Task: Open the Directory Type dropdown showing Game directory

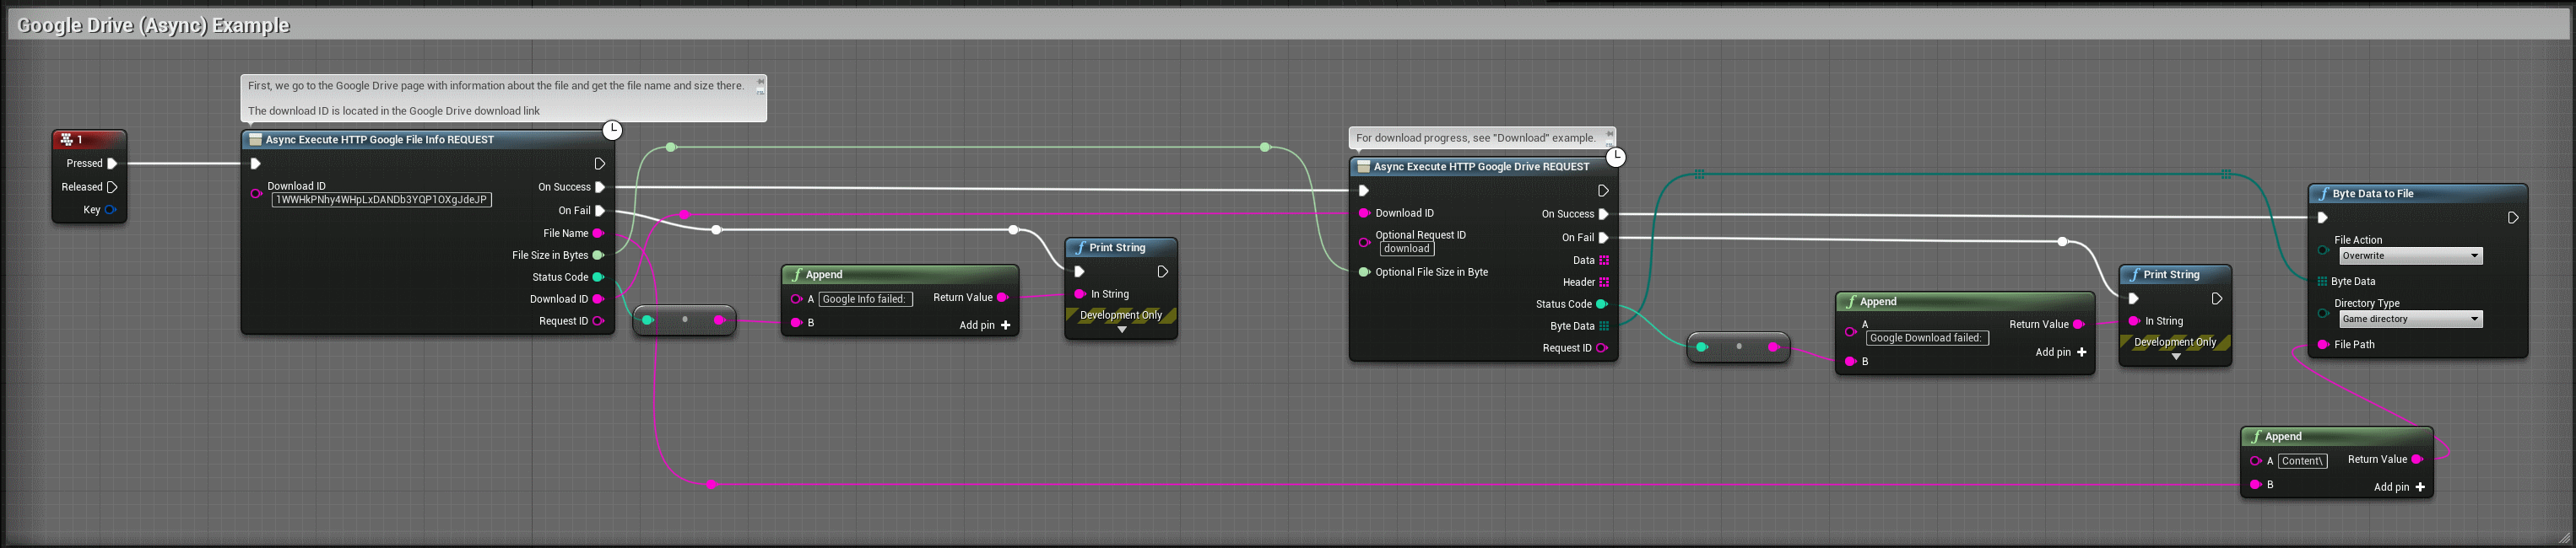Action: (2410, 320)
